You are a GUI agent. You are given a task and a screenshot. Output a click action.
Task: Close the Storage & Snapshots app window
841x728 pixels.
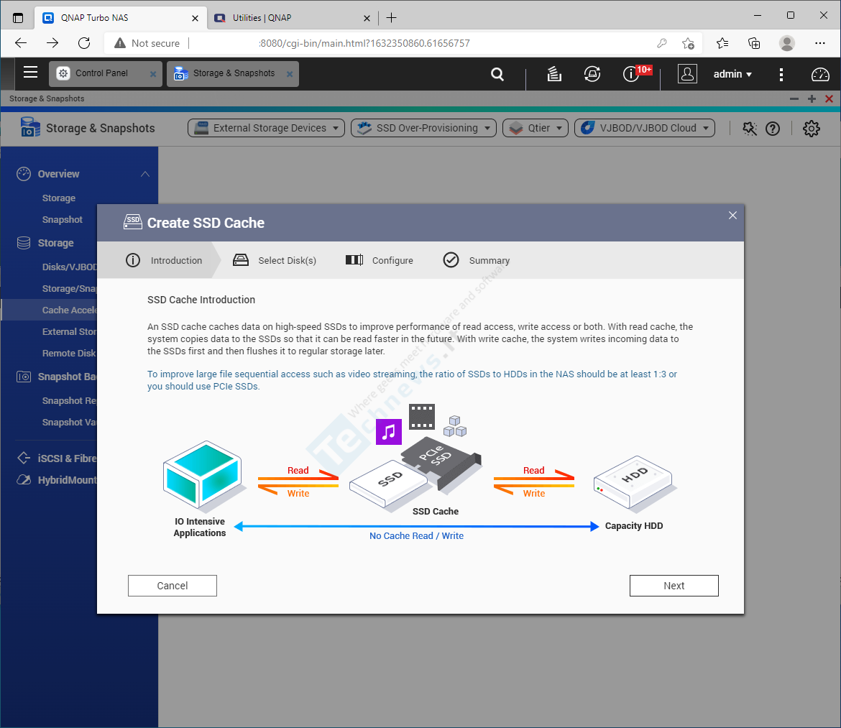(829, 98)
